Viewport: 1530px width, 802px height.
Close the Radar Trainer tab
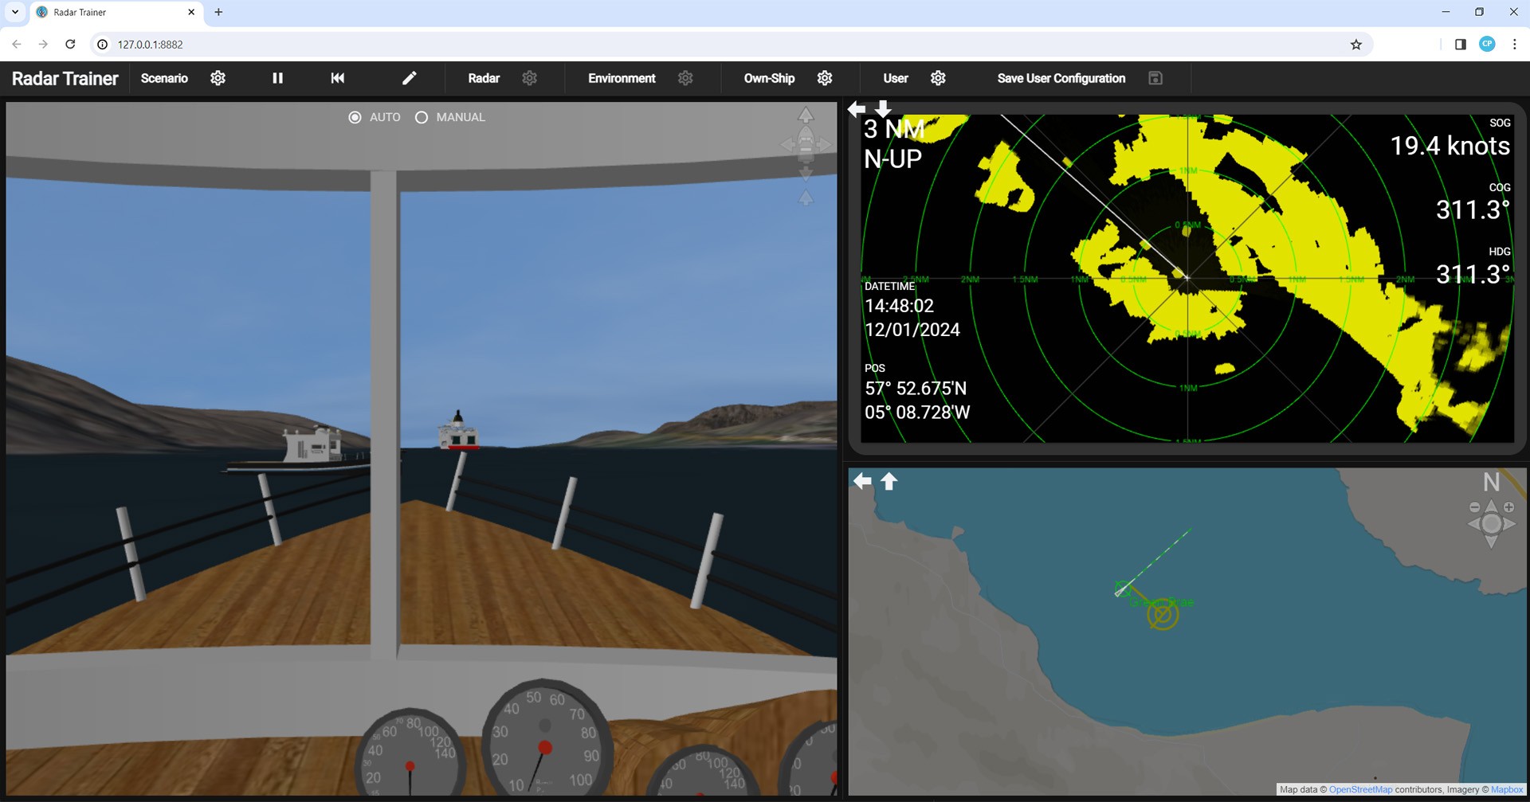click(x=191, y=12)
